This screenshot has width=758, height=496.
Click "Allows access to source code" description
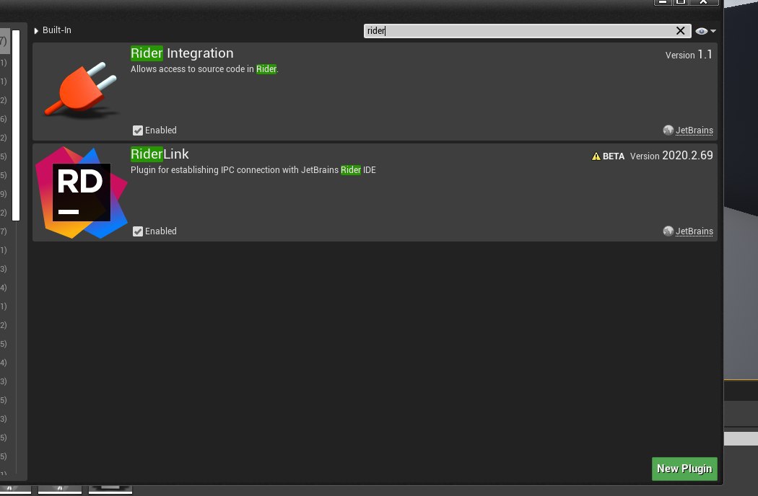(204, 69)
